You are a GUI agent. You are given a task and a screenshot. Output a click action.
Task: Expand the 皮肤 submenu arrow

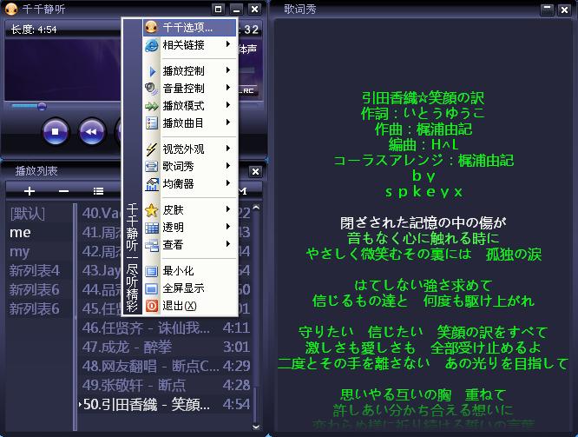[x=228, y=209]
